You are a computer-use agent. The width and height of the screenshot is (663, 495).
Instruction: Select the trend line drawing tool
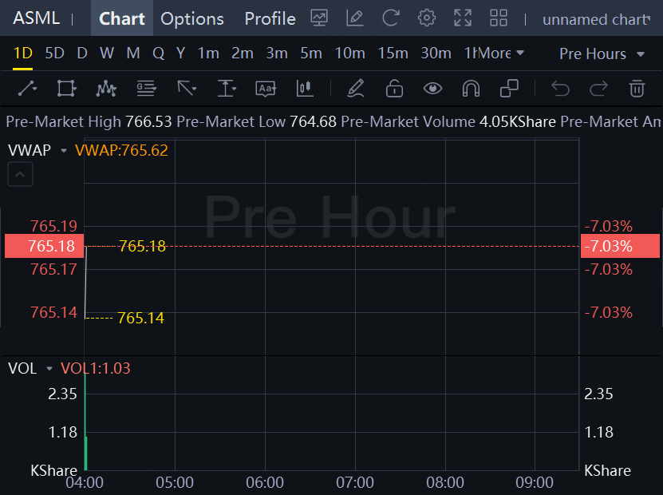pyautogui.click(x=27, y=88)
